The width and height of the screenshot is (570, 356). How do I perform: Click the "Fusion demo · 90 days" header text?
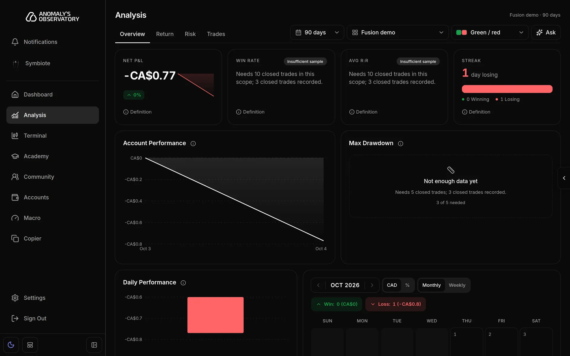[535, 15]
